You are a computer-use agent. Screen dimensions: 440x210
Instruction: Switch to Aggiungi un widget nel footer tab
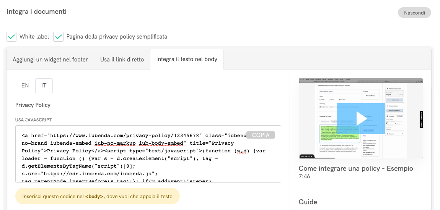coord(50,60)
